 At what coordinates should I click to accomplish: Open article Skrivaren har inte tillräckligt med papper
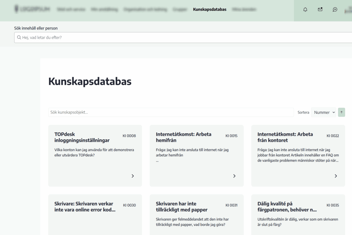point(181,207)
